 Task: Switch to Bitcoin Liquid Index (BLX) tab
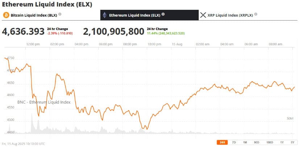click(x=51, y=15)
